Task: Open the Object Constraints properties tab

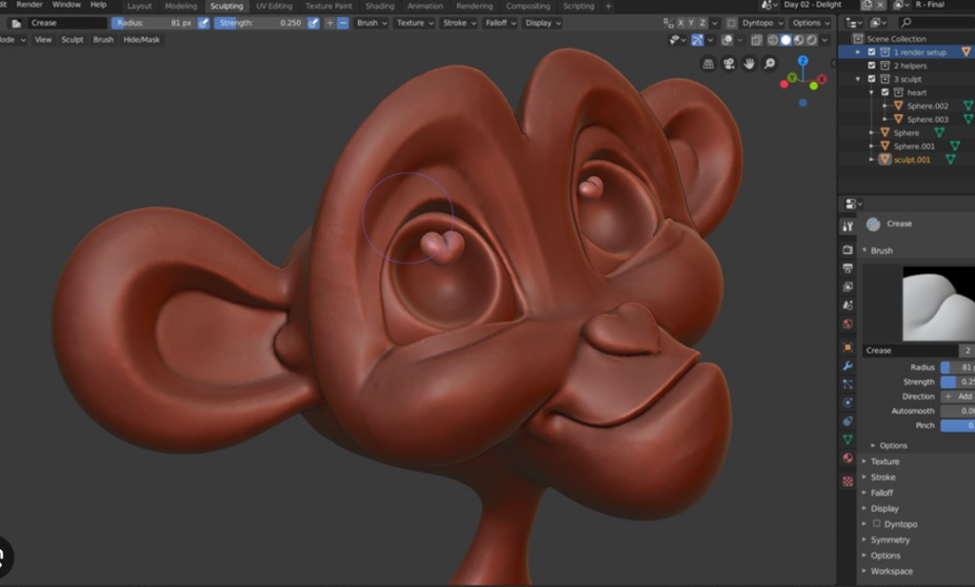Action: [x=847, y=421]
